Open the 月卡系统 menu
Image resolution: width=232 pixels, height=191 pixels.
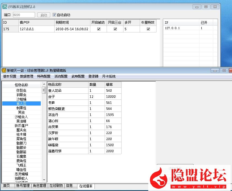(109, 76)
